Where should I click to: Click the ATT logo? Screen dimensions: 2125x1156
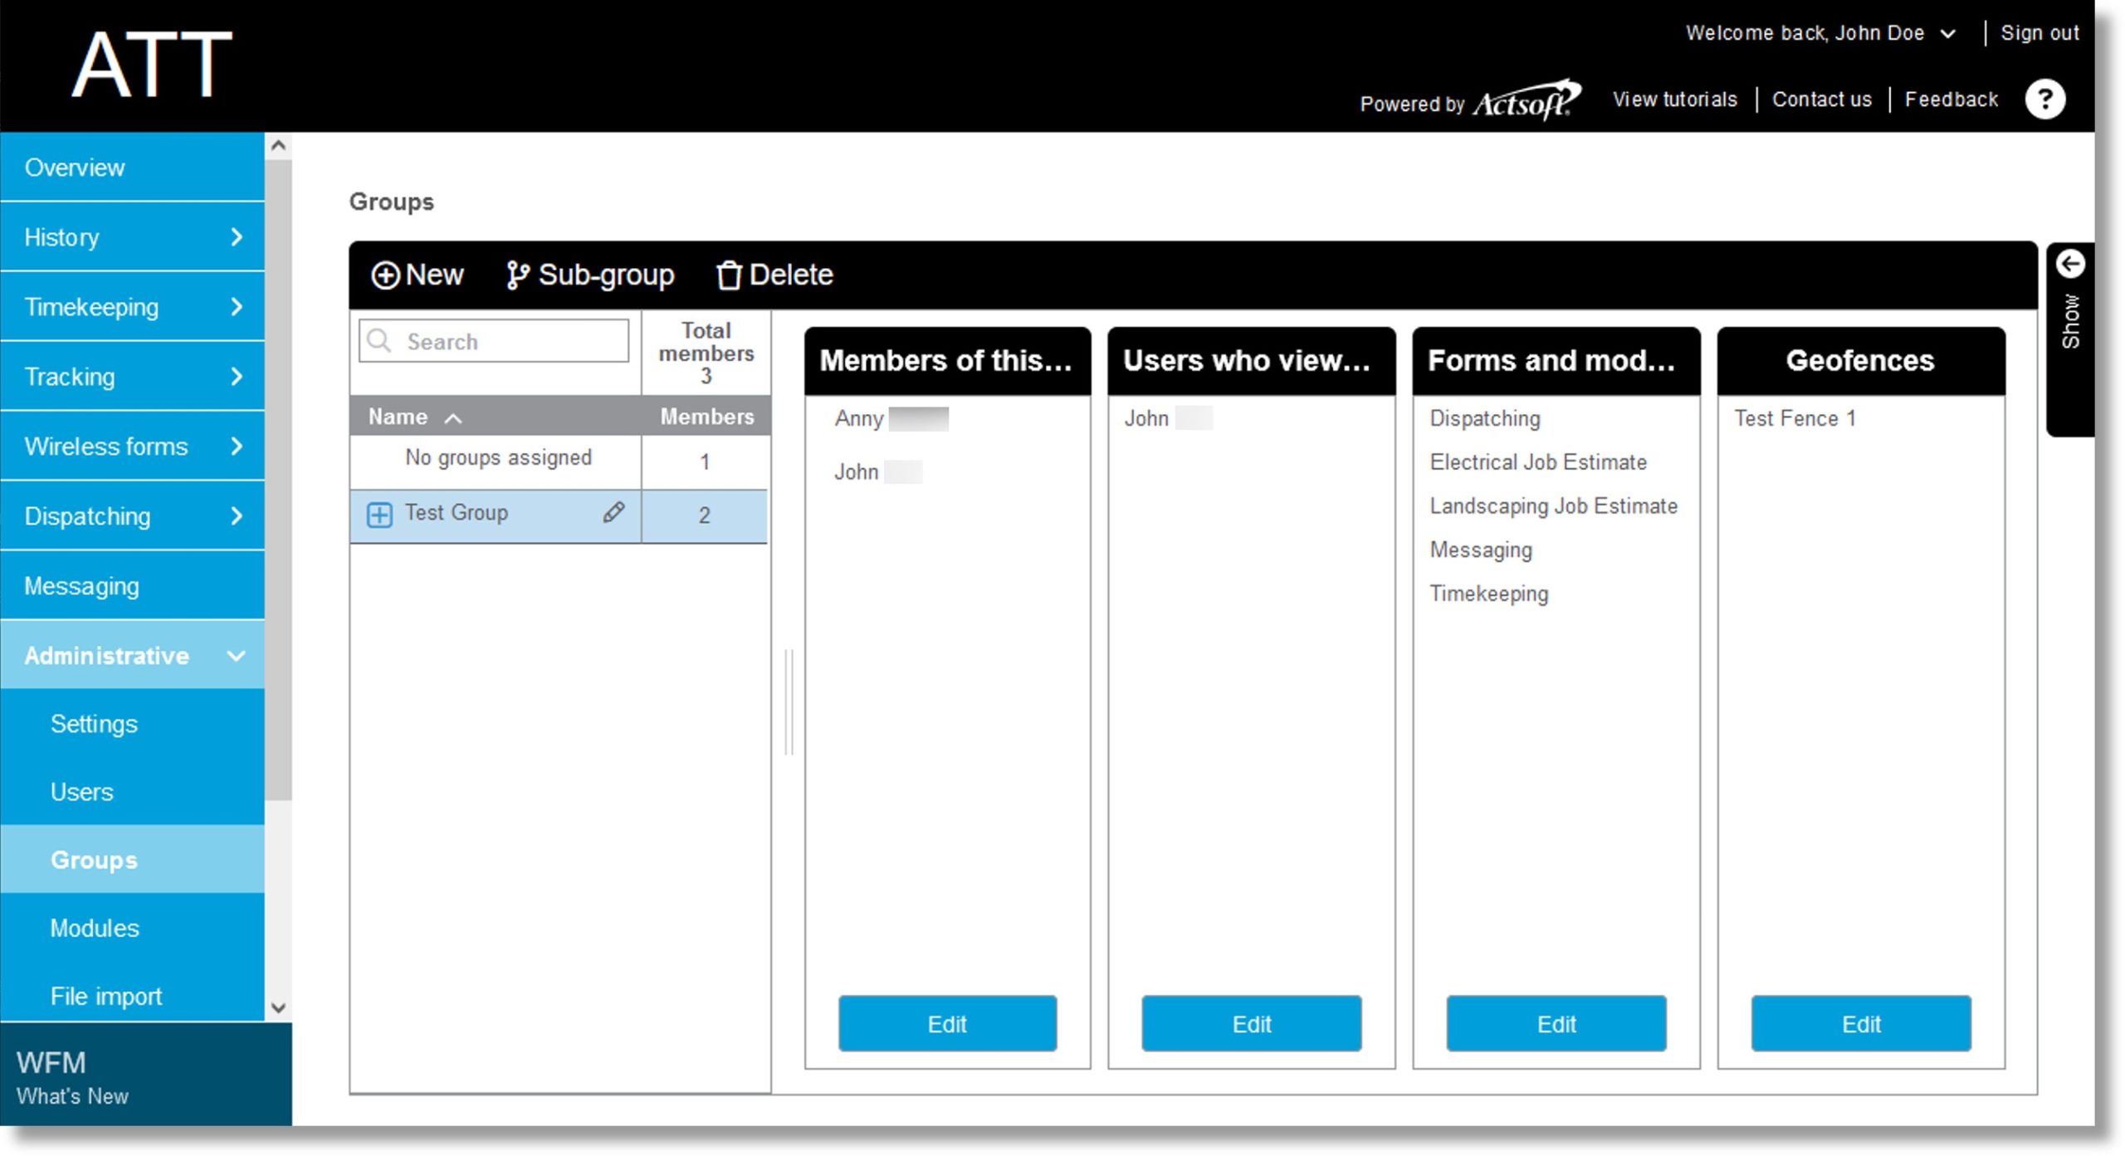[152, 65]
